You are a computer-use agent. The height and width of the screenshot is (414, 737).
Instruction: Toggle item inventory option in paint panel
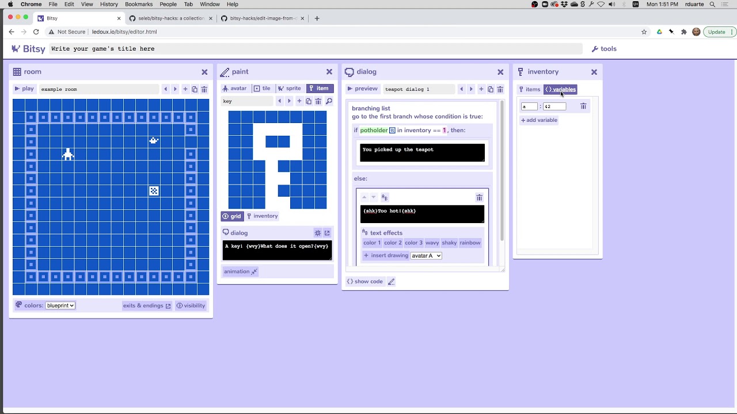(262, 216)
